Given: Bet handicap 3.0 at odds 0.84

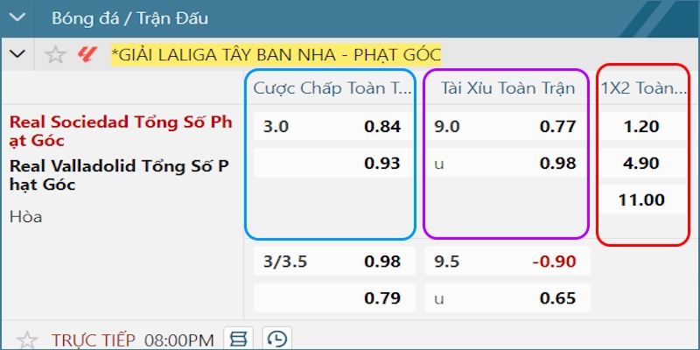Looking at the screenshot, I should (x=334, y=127).
